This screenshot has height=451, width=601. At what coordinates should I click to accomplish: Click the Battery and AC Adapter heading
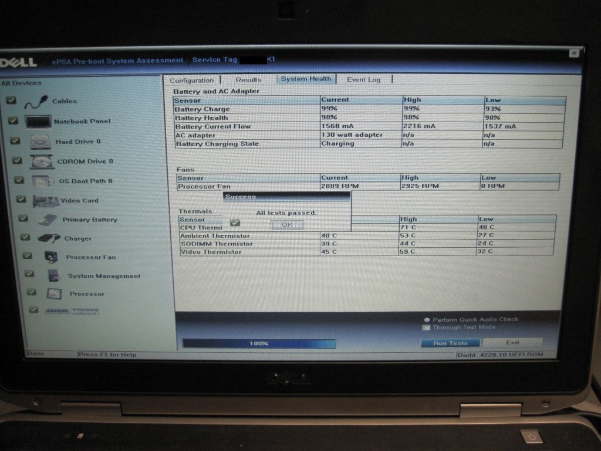coord(216,92)
